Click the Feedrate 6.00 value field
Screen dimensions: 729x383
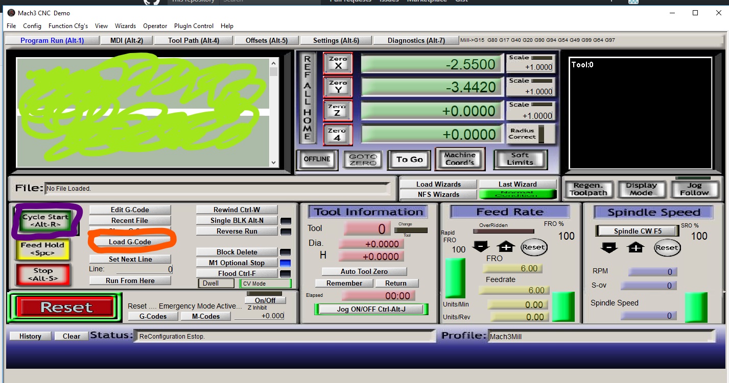point(514,290)
